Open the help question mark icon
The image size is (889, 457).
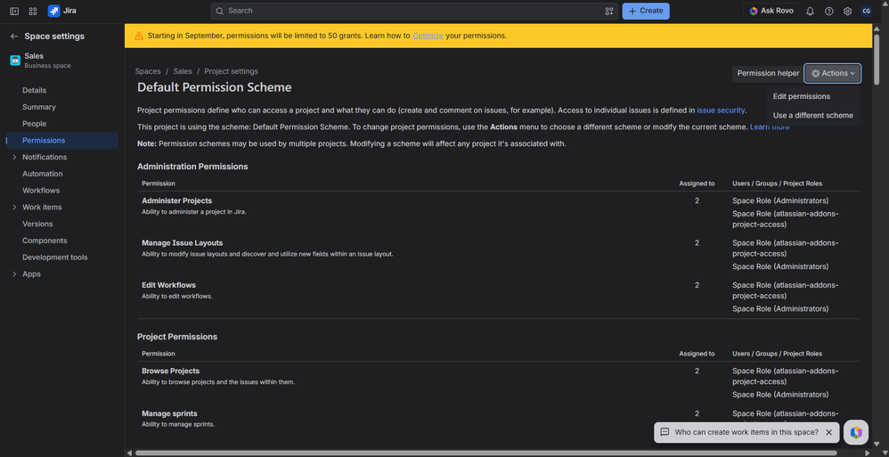coord(829,11)
